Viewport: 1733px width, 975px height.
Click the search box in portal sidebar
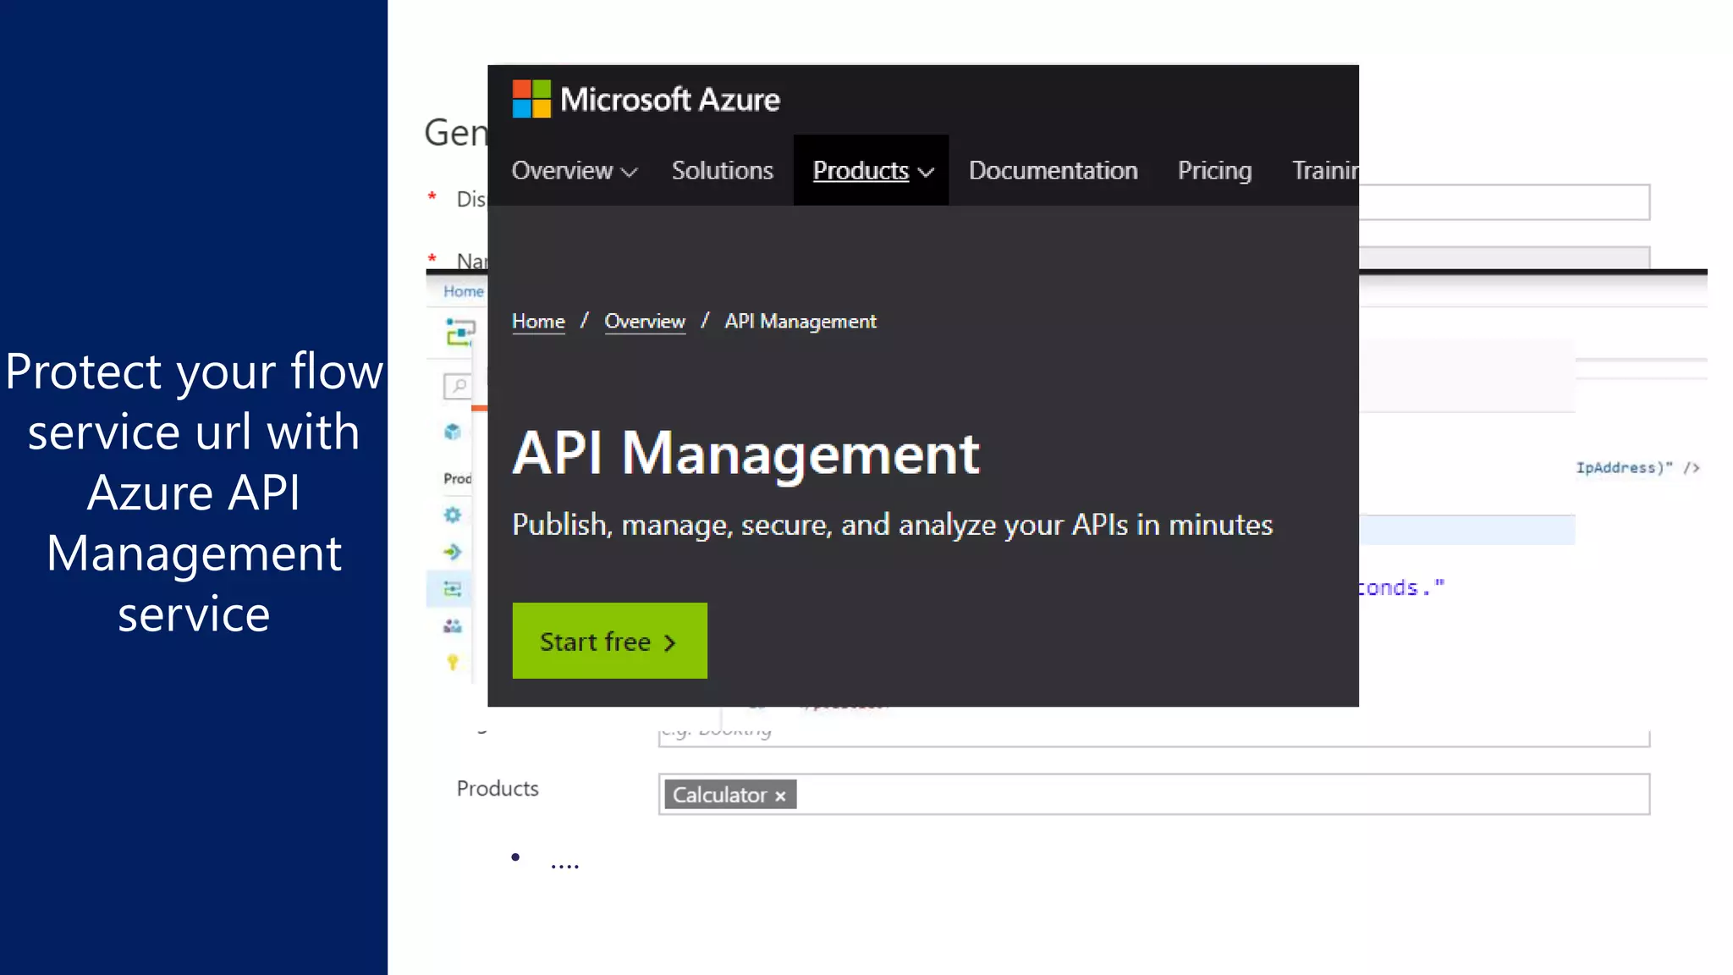pyautogui.click(x=458, y=386)
